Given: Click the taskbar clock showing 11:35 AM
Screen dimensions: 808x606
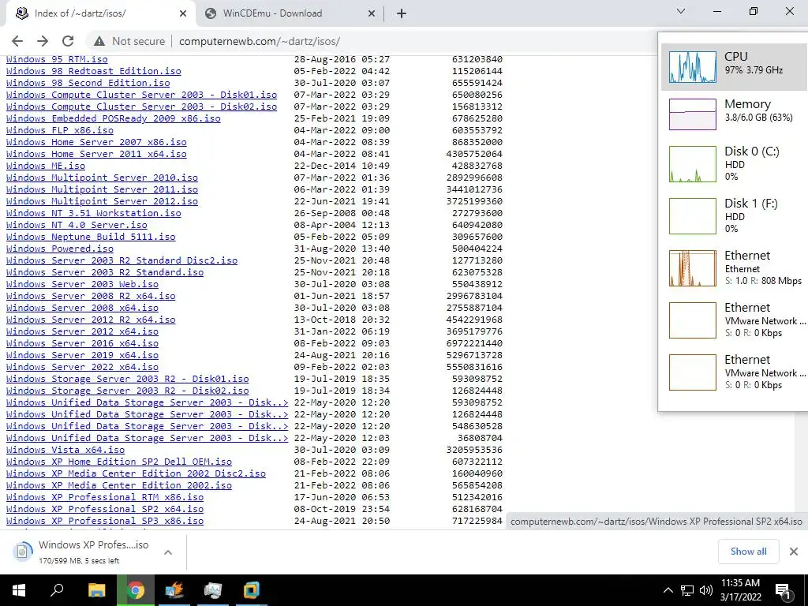Looking at the screenshot, I should pos(740,590).
